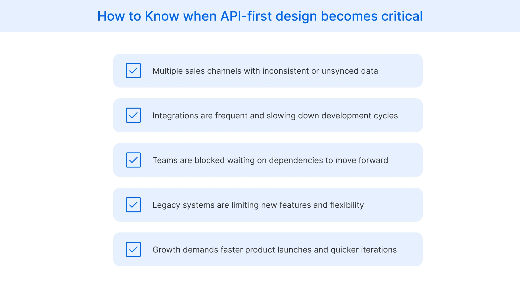The height and width of the screenshot is (288, 520).
Task: Select the card about legacy systems limiting flexibility
Action: tap(268, 205)
